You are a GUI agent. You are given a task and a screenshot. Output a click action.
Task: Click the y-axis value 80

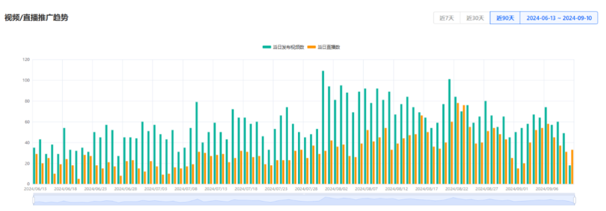click(x=27, y=101)
